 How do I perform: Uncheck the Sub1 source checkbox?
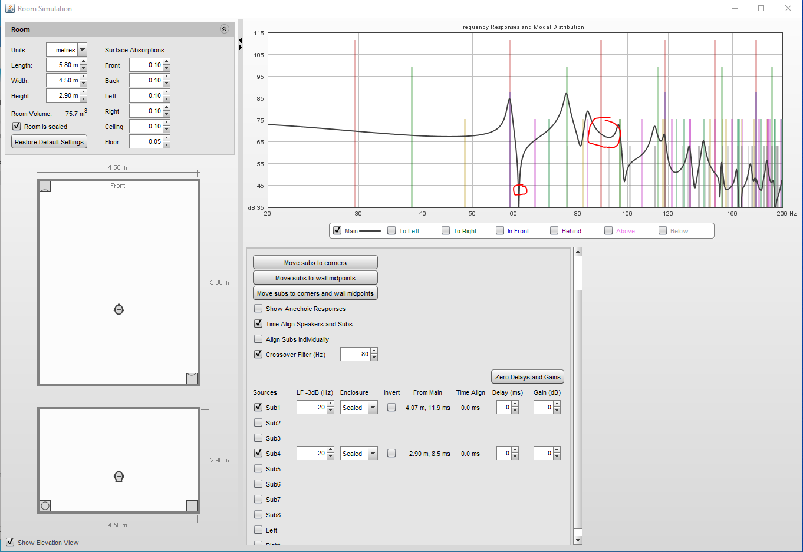pyautogui.click(x=258, y=407)
